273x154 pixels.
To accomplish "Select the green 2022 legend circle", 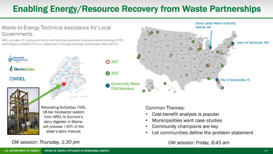I will (107, 73).
